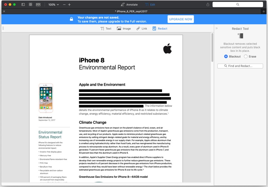Click the toolbar search field
Viewport: 268px width, 187px height.
pos(238,5)
